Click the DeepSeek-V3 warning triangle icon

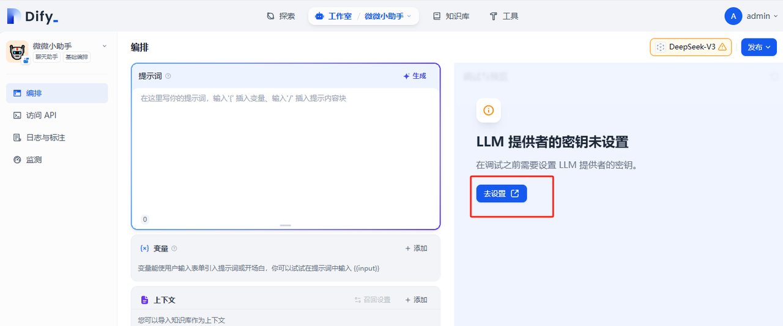click(x=722, y=47)
